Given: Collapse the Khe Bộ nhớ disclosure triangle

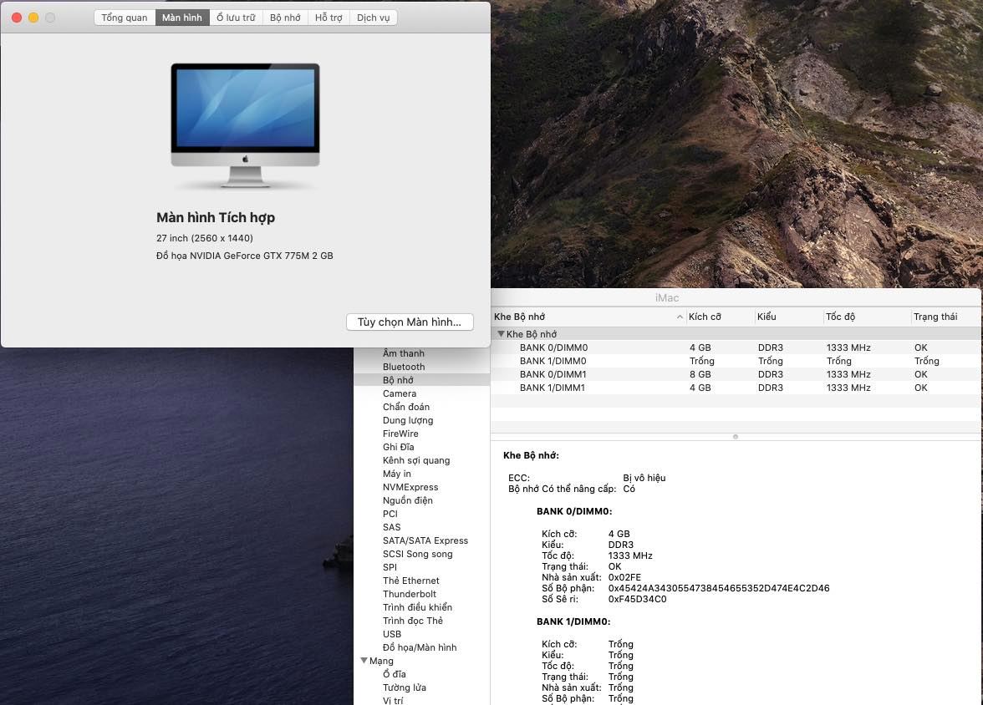Looking at the screenshot, I should click(x=501, y=334).
